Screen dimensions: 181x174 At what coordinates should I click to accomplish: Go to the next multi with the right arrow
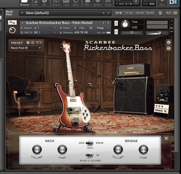pos(109,13)
